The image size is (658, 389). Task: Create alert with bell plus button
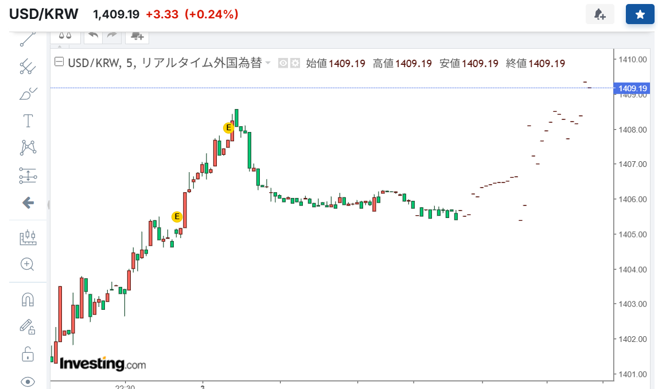click(x=599, y=14)
